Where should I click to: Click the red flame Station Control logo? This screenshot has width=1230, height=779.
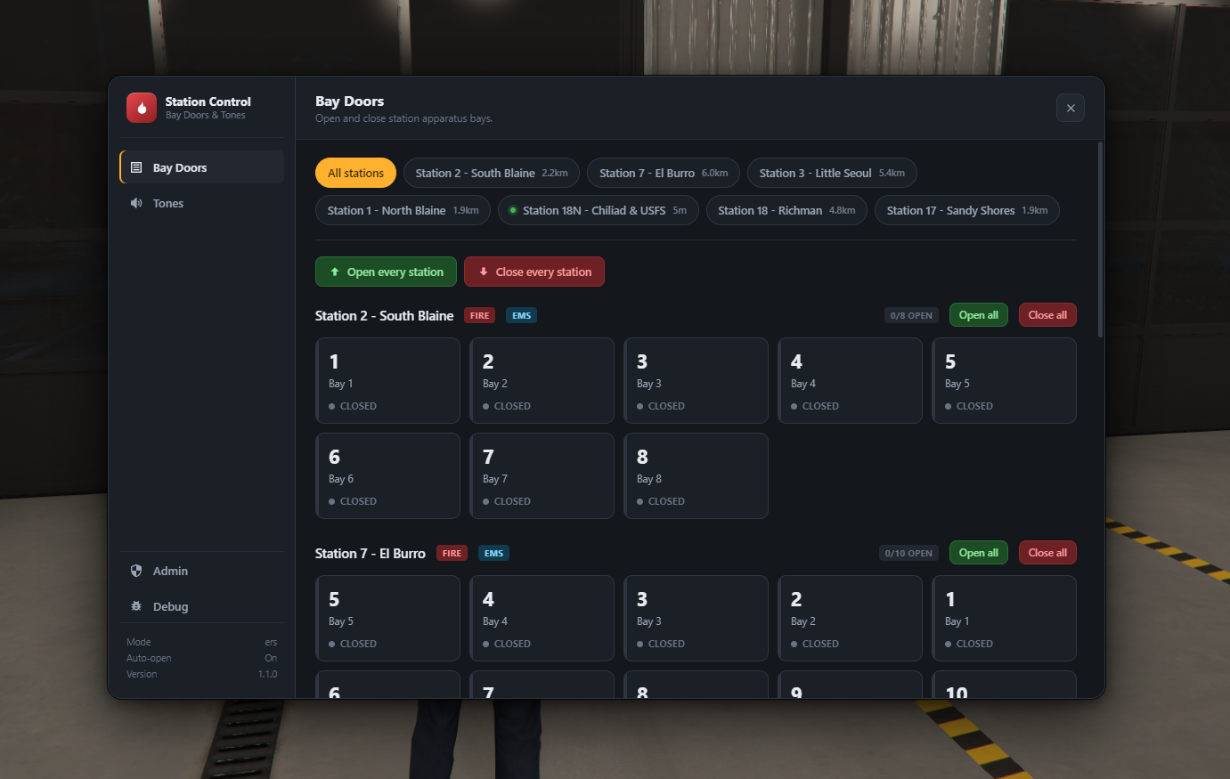(142, 108)
